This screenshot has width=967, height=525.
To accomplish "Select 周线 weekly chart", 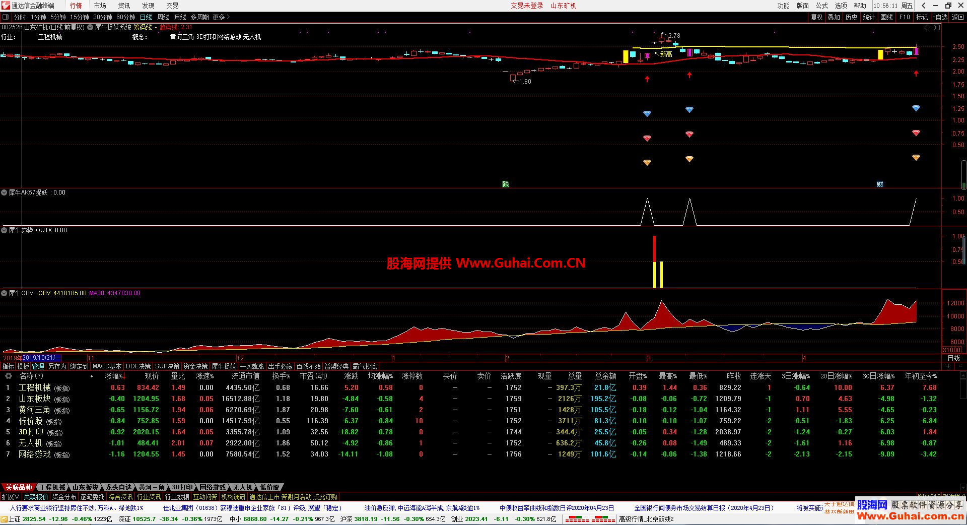I will [x=163, y=17].
